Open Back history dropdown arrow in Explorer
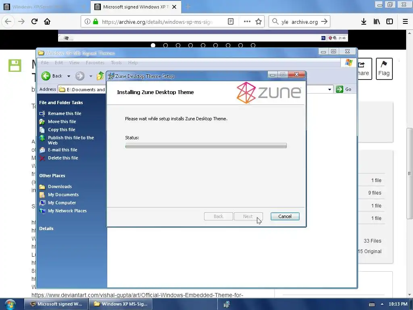Viewport: 413px width, 310px height. tap(69, 76)
